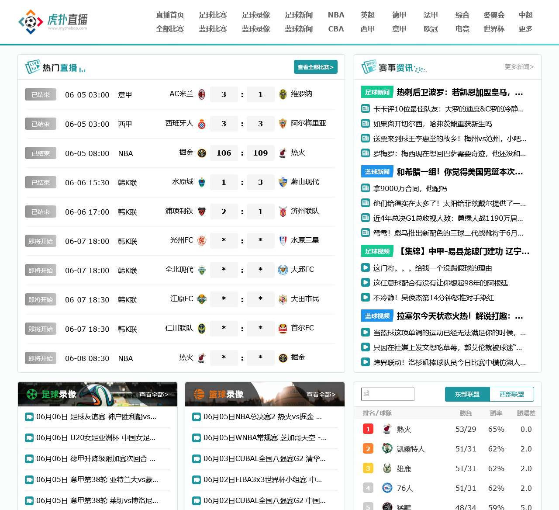Open headline 和希腊一组！你觉得美国男篮
559x510 pixels.
460,172
